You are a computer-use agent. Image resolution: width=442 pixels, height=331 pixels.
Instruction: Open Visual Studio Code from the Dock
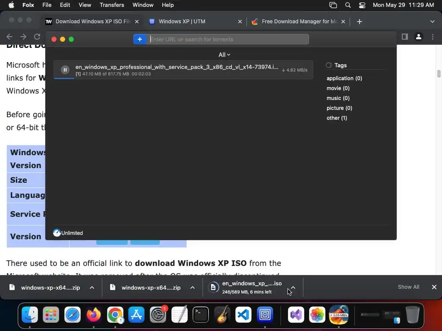click(x=243, y=314)
